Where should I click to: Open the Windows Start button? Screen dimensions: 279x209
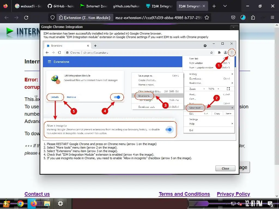coord(7,204)
